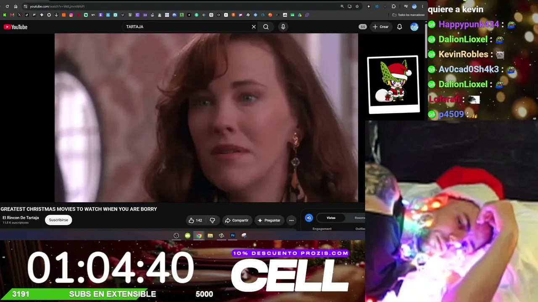Screen dimensions: 538x302
Task: Open the El Rincon De Tartaja channel
Action: 21,218
